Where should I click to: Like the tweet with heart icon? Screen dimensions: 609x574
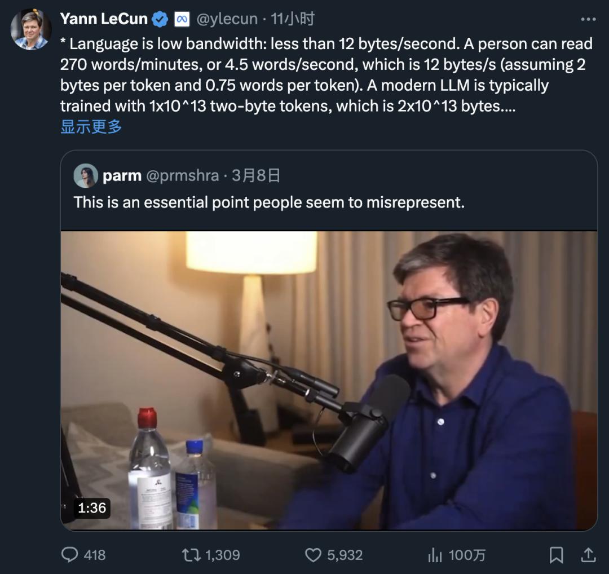313,555
